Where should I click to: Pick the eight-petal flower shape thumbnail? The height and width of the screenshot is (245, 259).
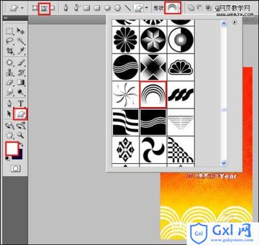click(x=125, y=40)
